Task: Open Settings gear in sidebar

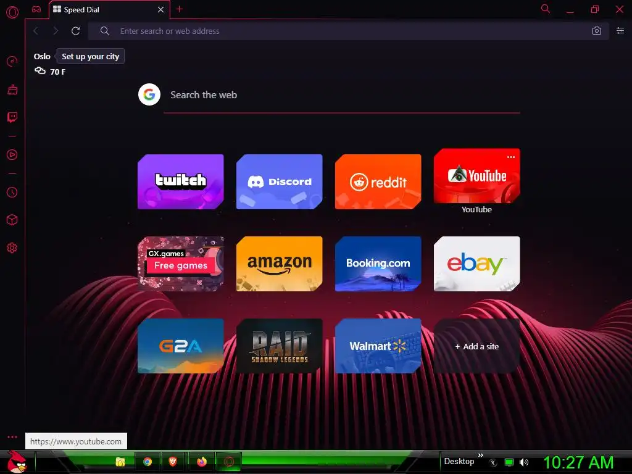Action: click(x=12, y=248)
